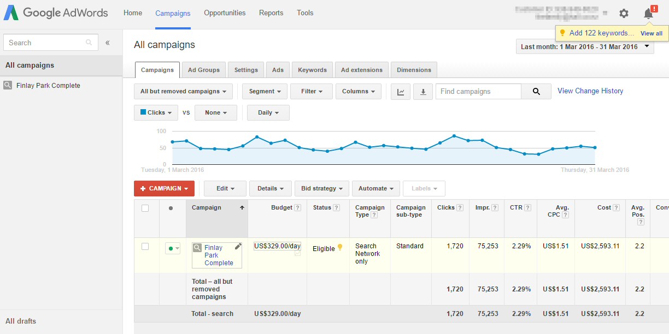Viewport: 669px width, 334px height.
Task: Click the blue Clicks color swatch
Action: click(143, 112)
